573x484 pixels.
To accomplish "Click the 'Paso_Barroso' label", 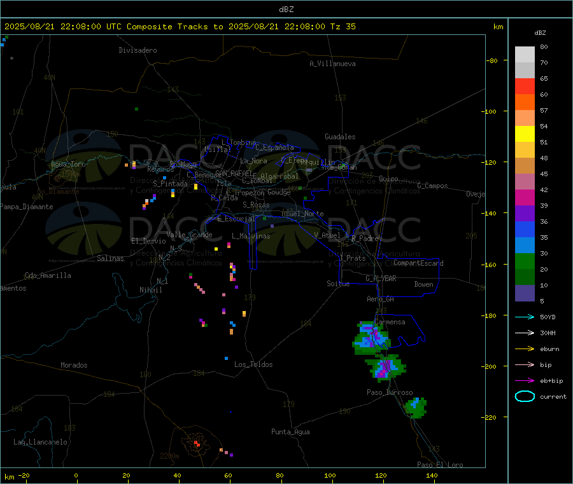I will (390, 392).
